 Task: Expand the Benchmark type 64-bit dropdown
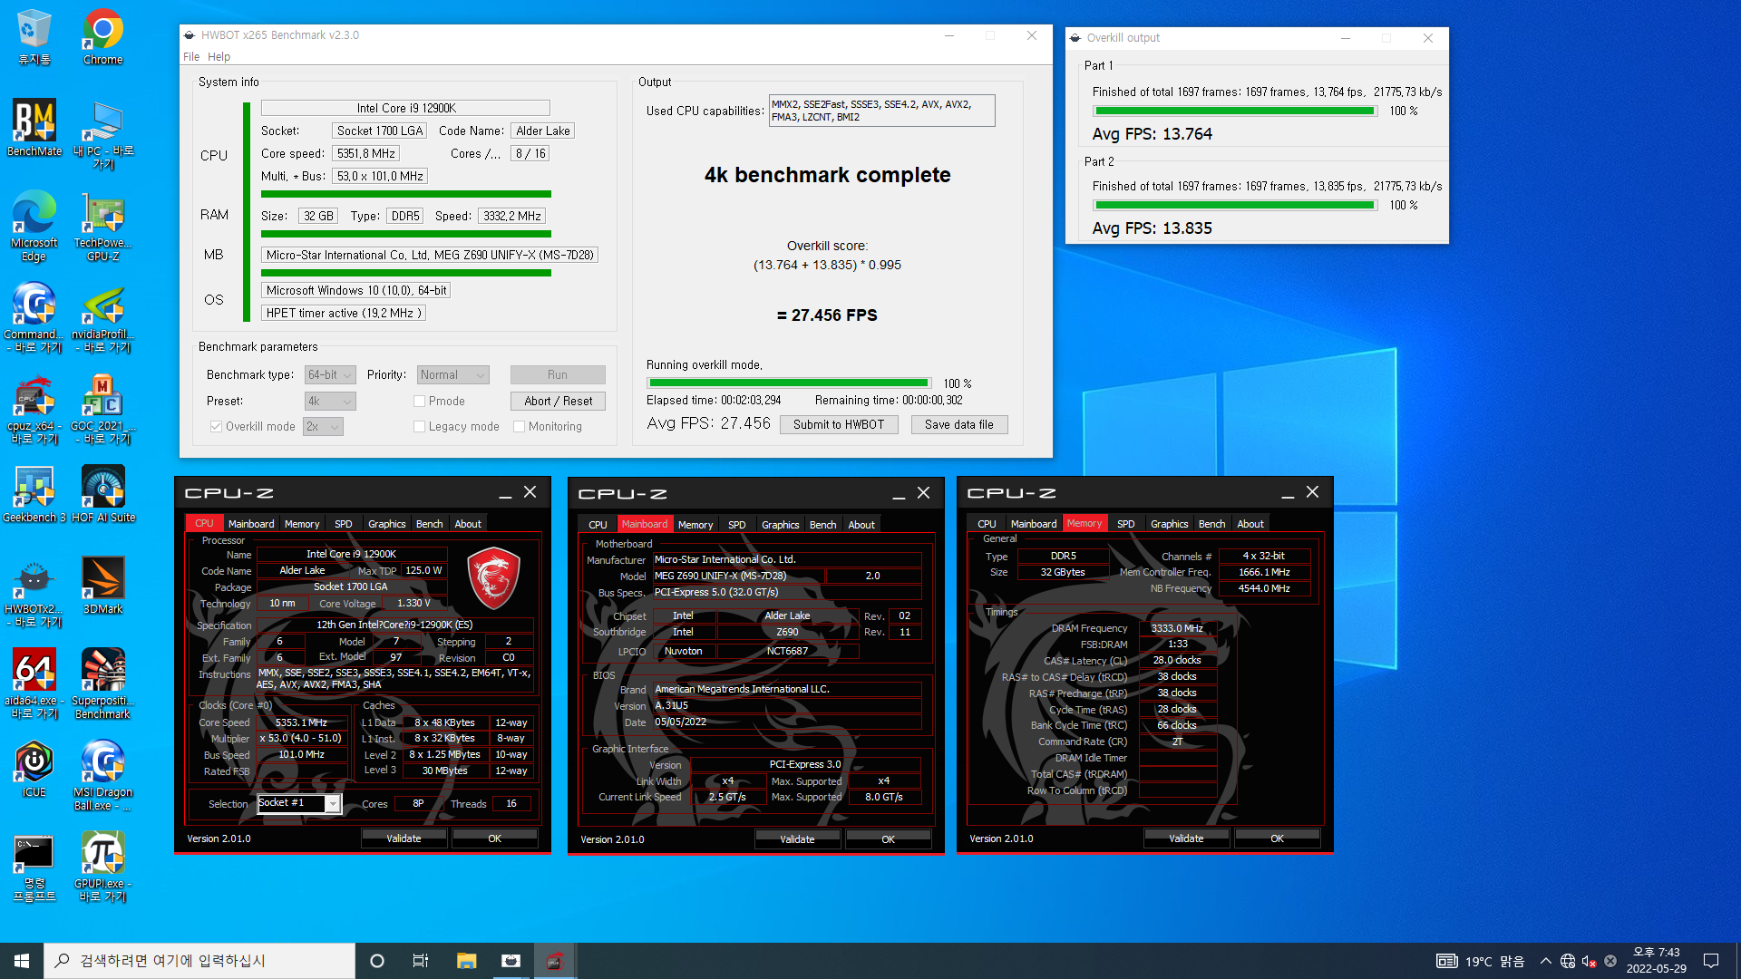click(330, 375)
